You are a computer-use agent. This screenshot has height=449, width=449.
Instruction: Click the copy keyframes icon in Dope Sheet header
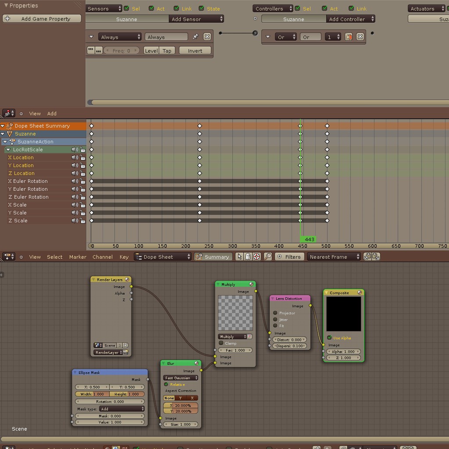pyautogui.click(x=367, y=257)
